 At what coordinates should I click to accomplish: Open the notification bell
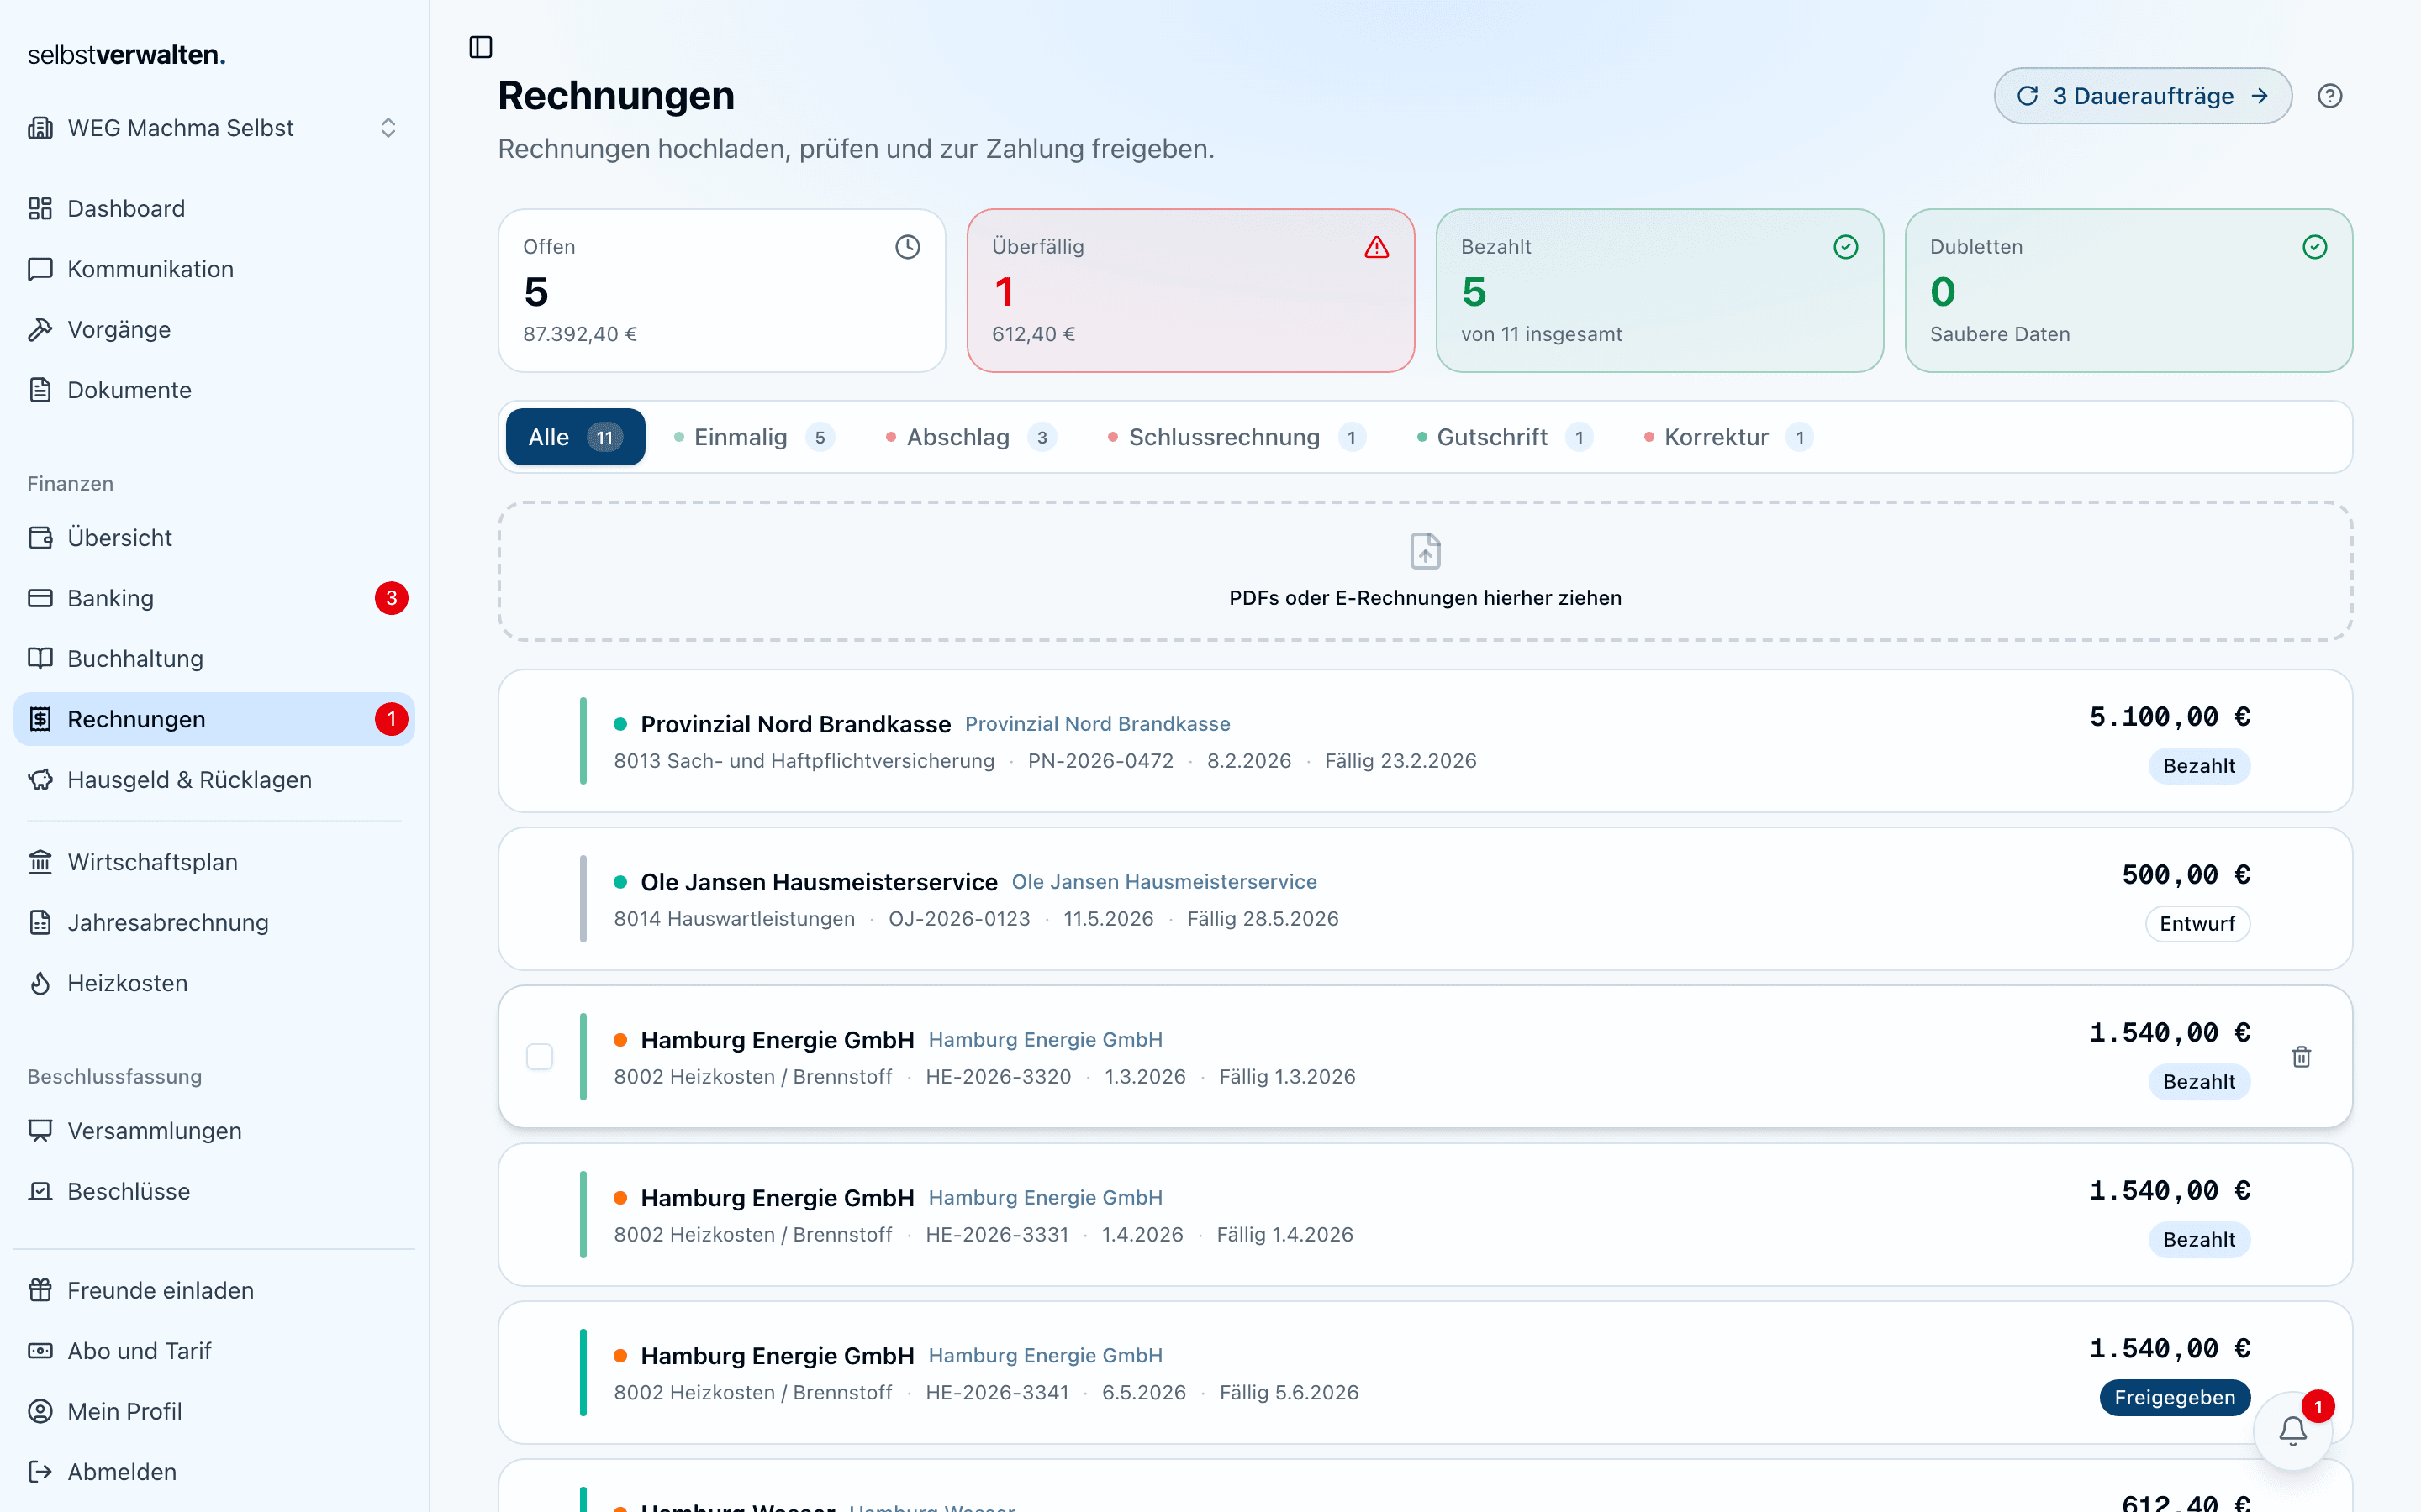2293,1431
